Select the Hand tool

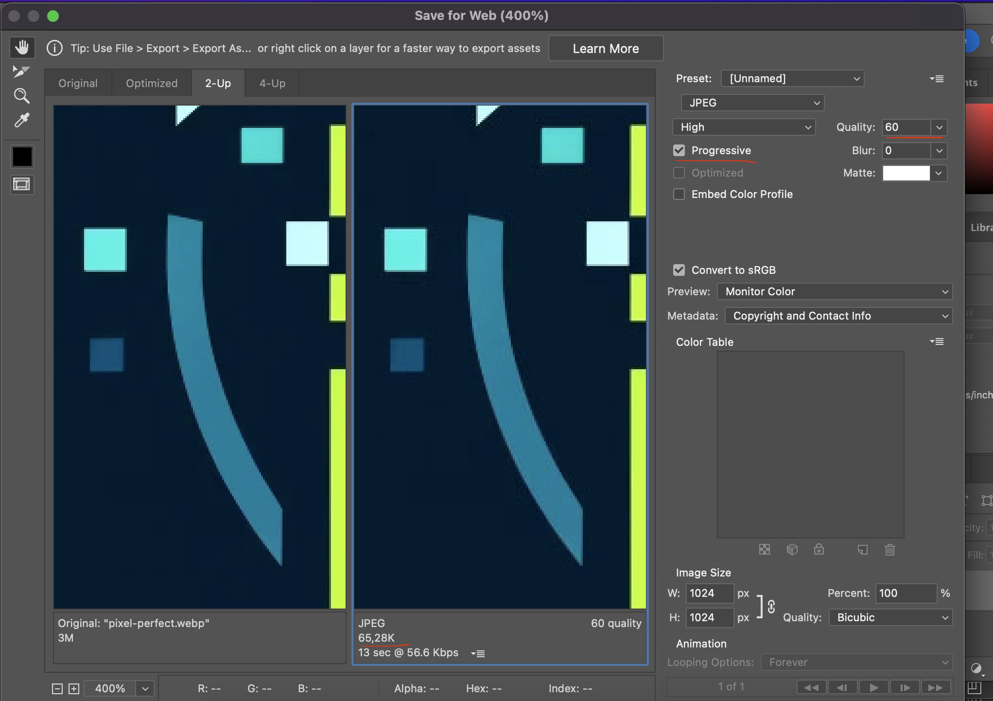click(22, 48)
